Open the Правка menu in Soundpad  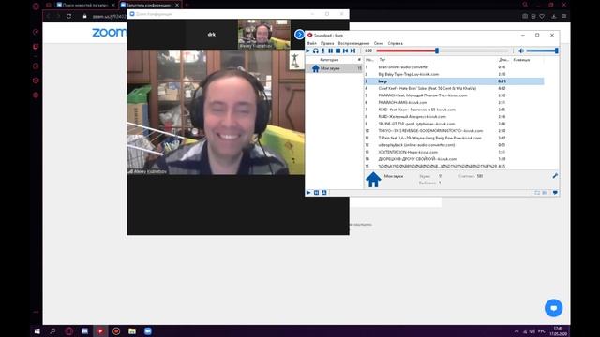pos(327,43)
